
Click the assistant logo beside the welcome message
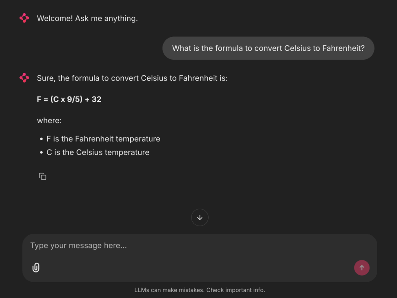pyautogui.click(x=24, y=18)
